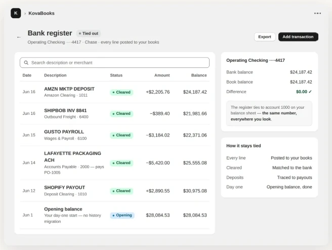Open the GUSTO PAYROLL transaction
Image resolution: width=332 pixels, height=250 pixels.
[114, 135]
